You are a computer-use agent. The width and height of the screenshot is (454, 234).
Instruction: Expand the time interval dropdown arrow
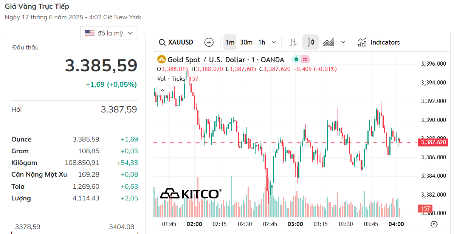274,42
